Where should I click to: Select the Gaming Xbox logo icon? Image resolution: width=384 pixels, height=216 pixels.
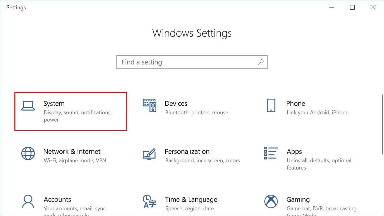coord(271,201)
